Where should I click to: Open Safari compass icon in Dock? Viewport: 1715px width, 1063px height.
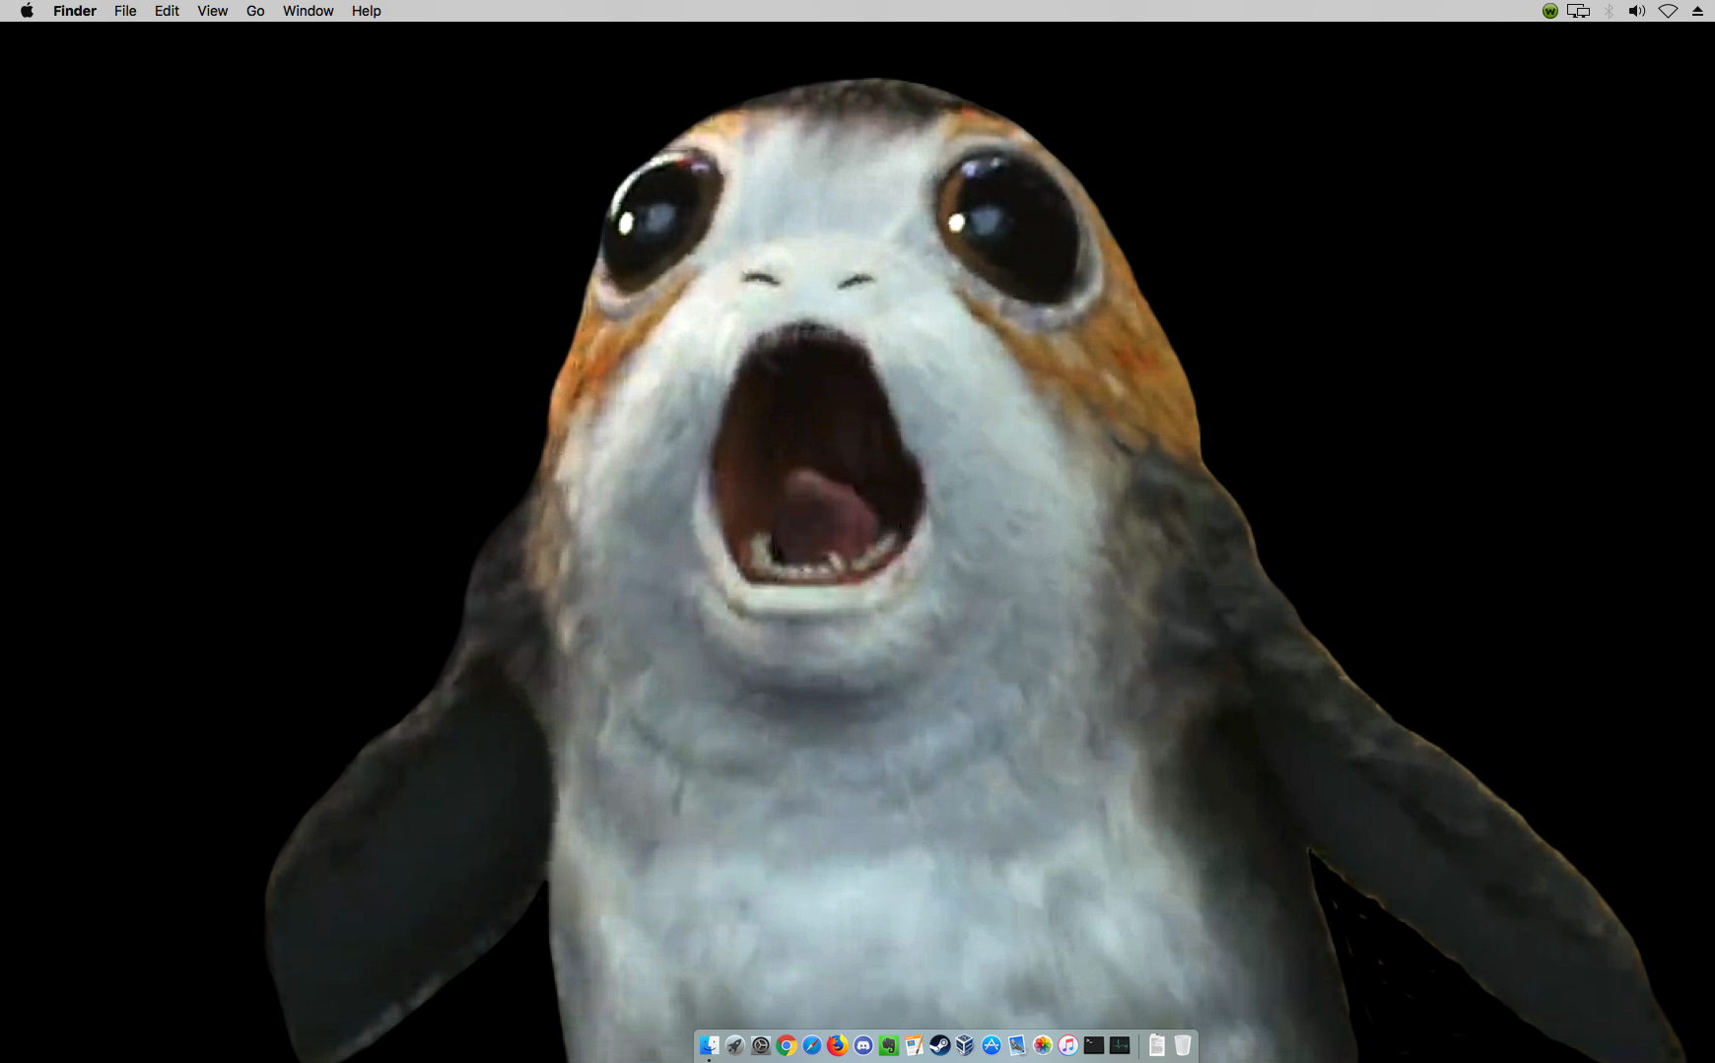point(812,1045)
